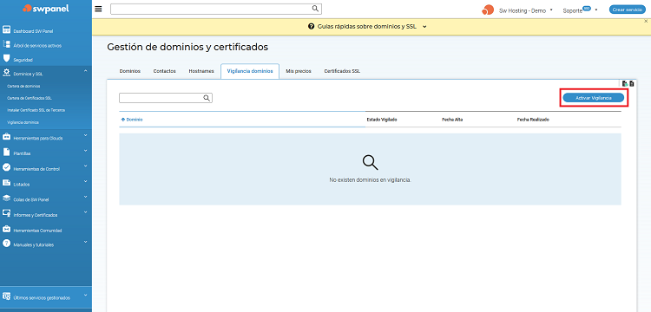651x312 pixels.
Task: Click the second export file icon above table
Action: (x=632, y=84)
